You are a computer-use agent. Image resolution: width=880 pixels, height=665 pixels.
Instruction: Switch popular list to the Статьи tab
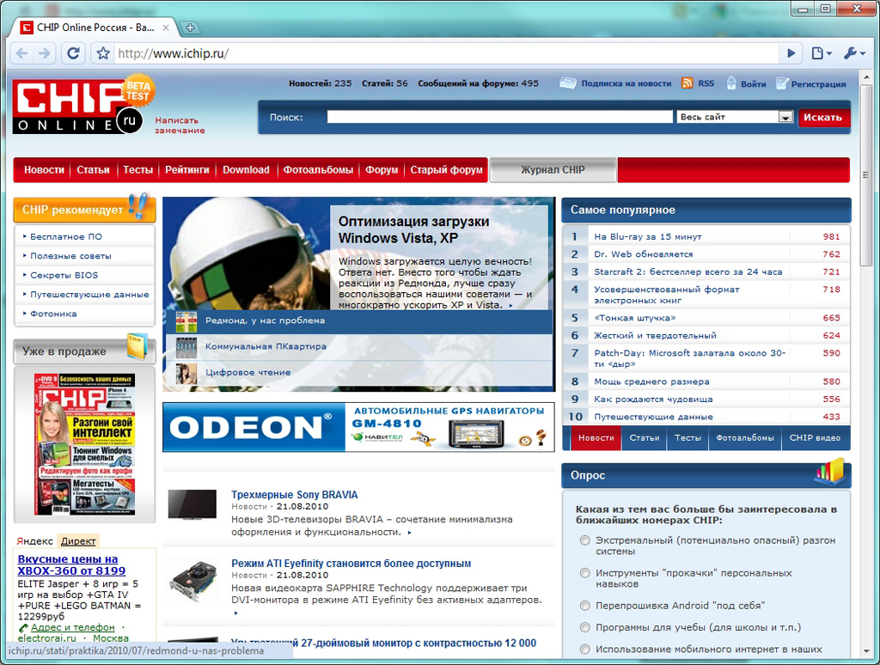[x=645, y=437]
